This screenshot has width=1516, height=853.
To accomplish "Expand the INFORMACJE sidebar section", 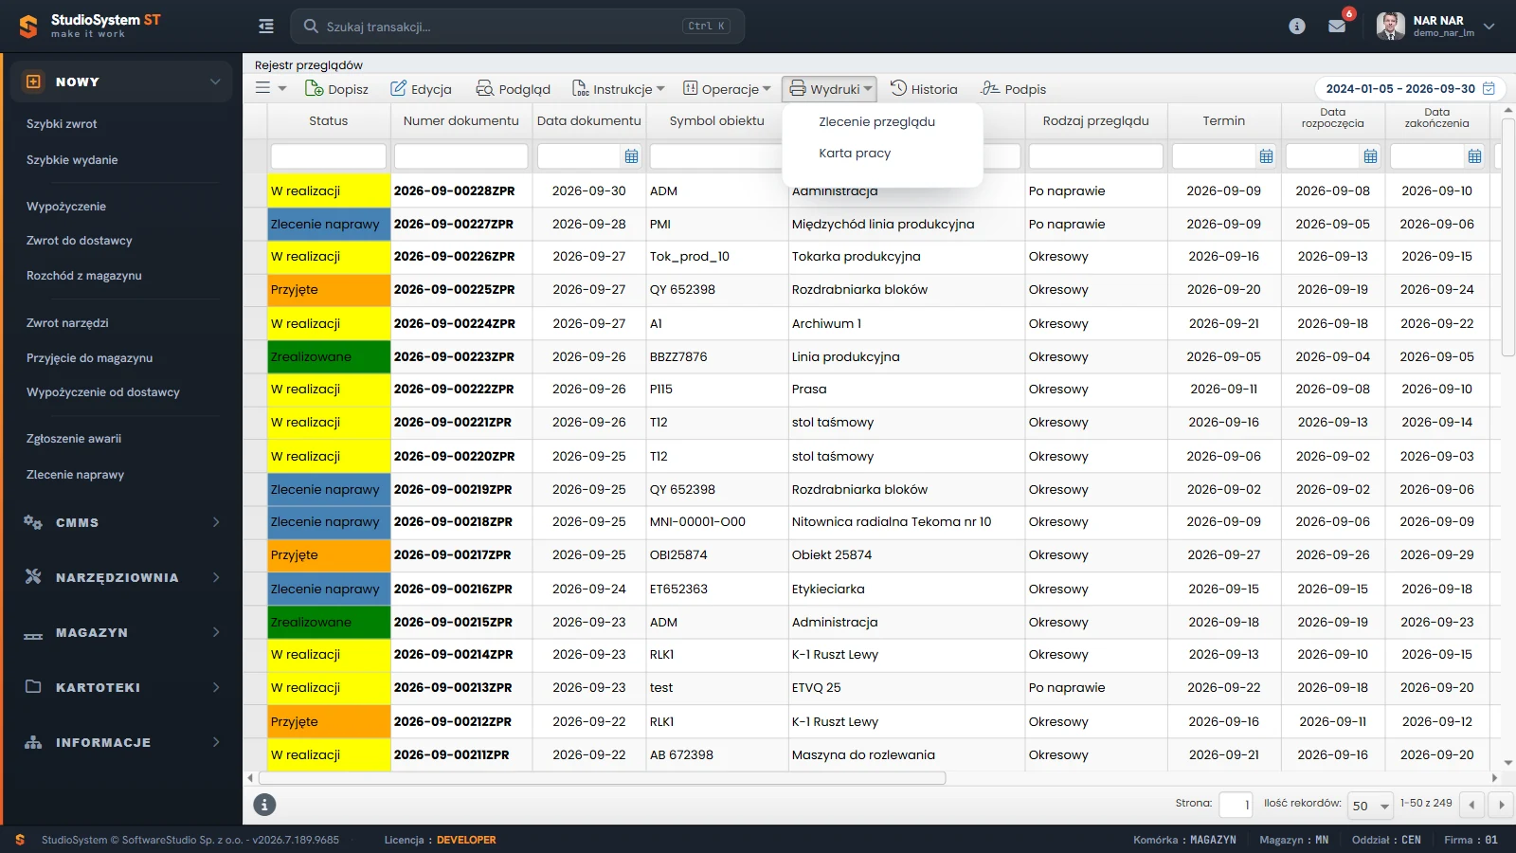I will [x=122, y=742].
